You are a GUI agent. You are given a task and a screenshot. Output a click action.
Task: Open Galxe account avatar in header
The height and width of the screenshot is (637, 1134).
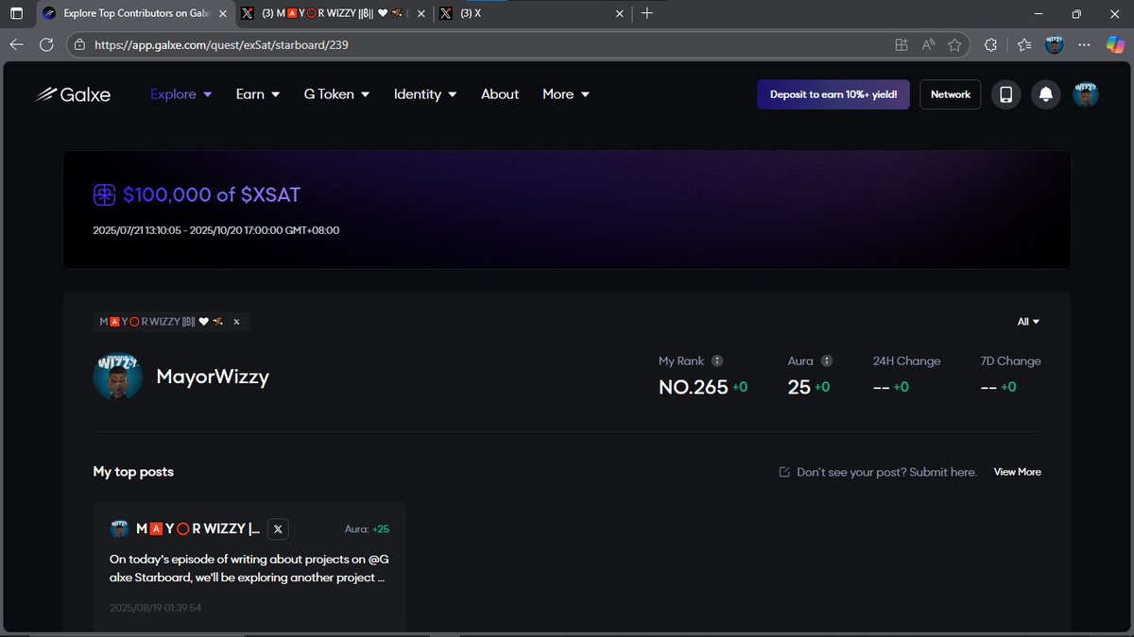[1086, 94]
